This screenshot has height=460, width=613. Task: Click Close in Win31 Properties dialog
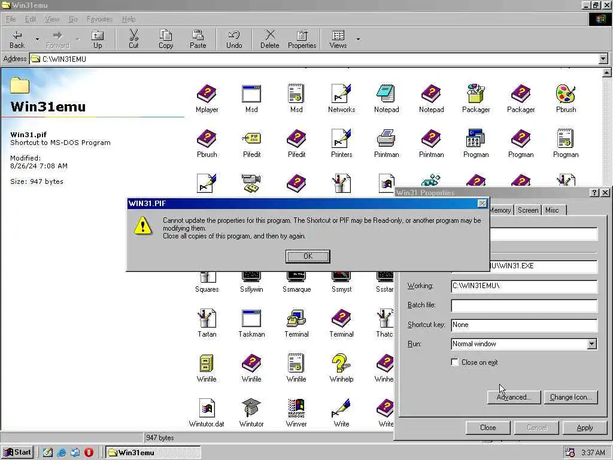[488, 428]
